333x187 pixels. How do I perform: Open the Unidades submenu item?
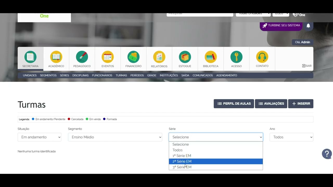pos(30,75)
